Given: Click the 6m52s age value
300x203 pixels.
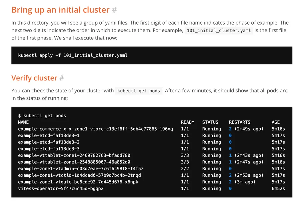Looking at the screenshot, I should click(x=278, y=188).
